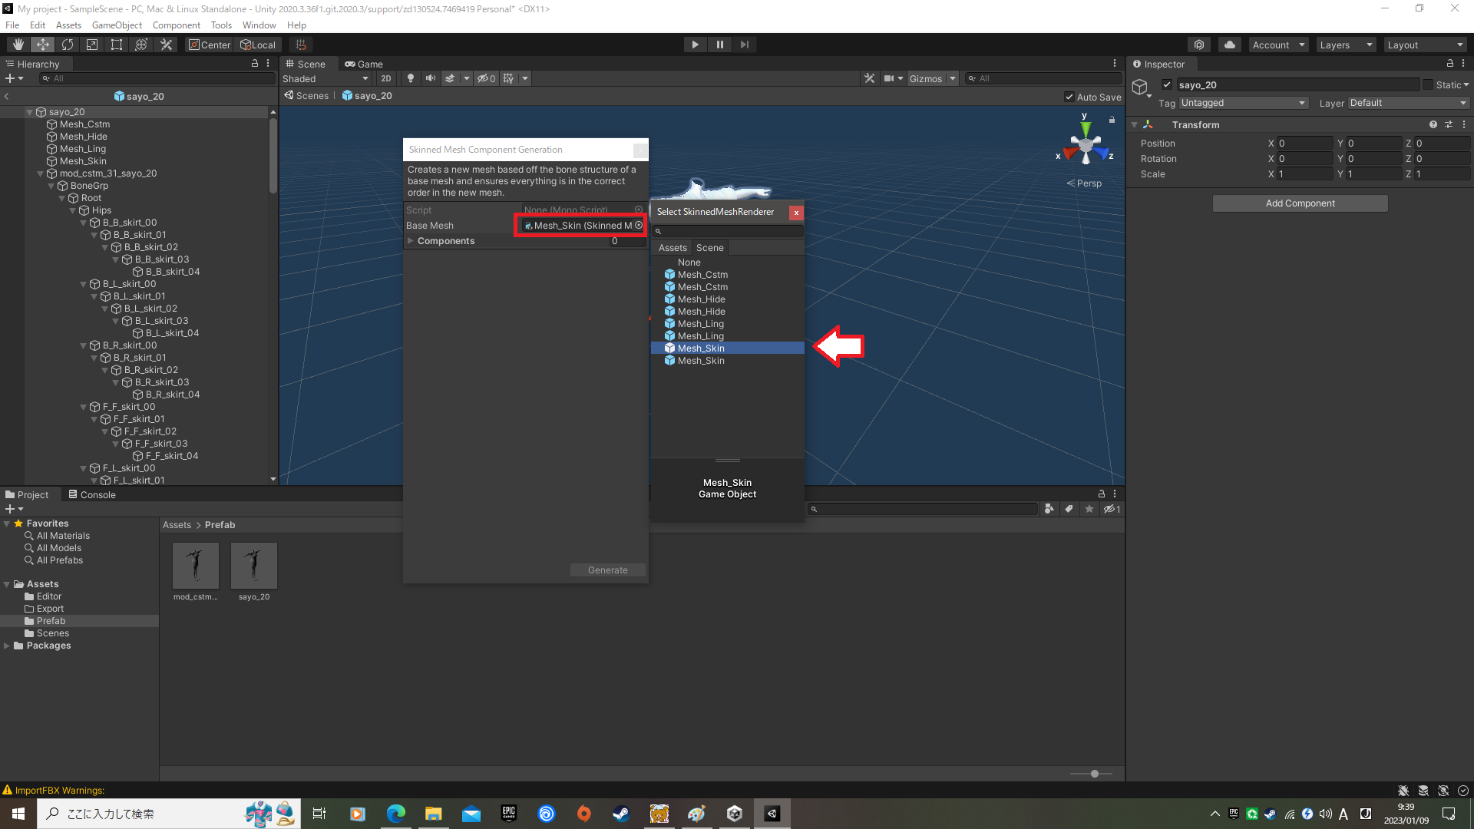This screenshot has height=829, width=1474.
Task: Toggle the 2D view mode
Action: (385, 78)
